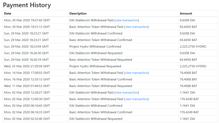Click the Payment History heading

tap(27, 5)
